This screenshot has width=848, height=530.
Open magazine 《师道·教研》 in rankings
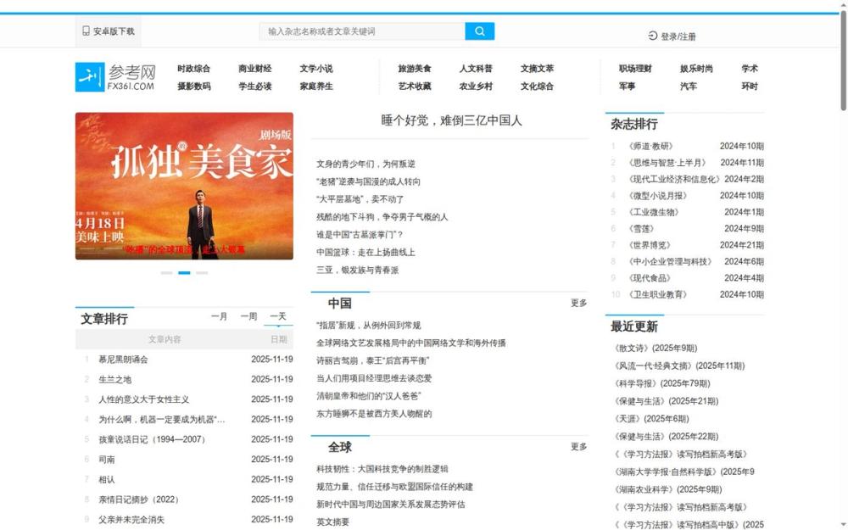[649, 146]
